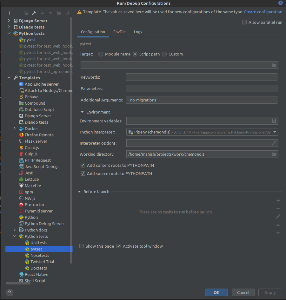Open the edit templates wrench icon

34,13
